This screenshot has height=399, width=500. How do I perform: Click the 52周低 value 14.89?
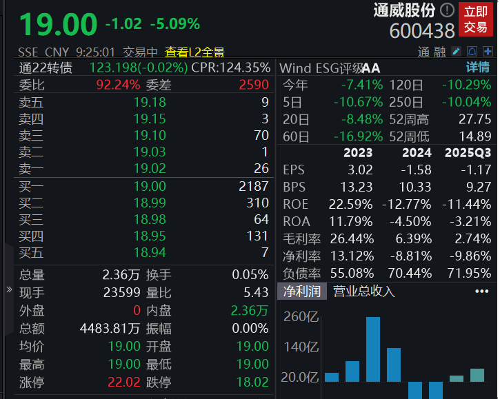pyautogui.click(x=474, y=136)
